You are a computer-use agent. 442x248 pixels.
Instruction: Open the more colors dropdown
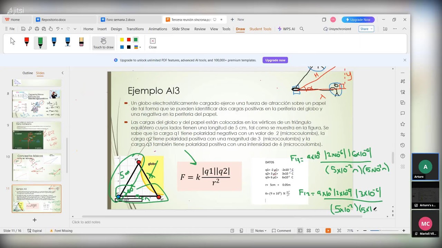tap(137, 47)
